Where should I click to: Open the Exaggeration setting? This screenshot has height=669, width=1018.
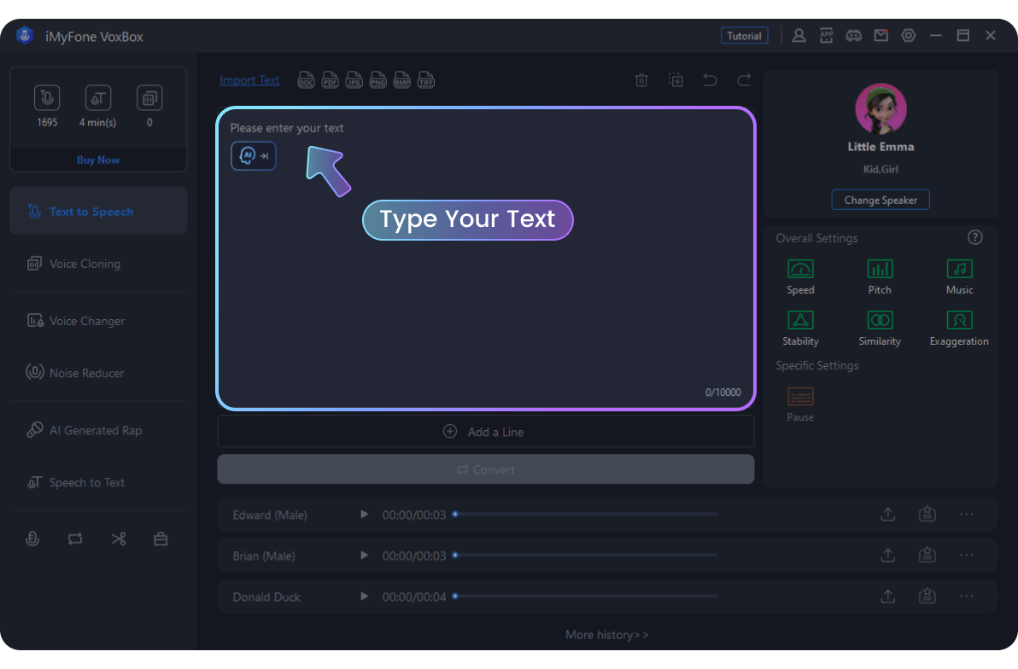click(959, 321)
